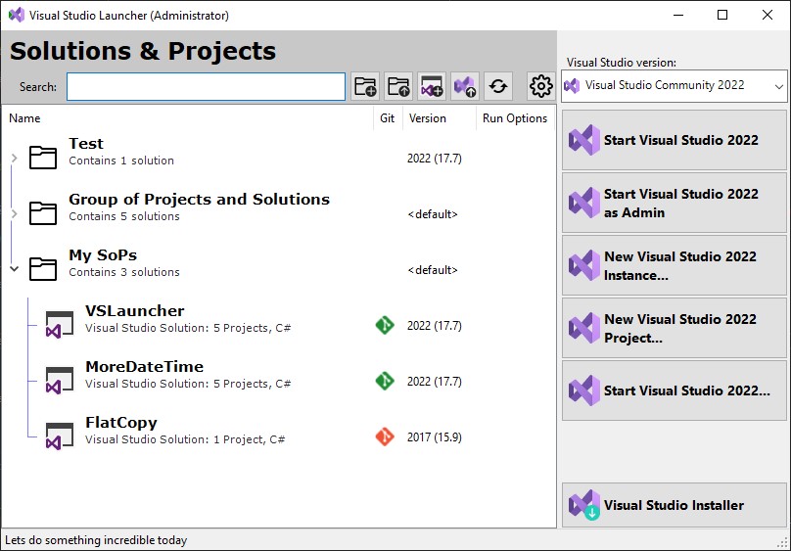The image size is (791, 551).
Task: Click the Start Visual Studio 2022 button
Action: [674, 140]
